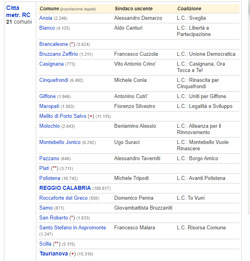Click the Sindaco uscente column header
The height and width of the screenshot is (261, 250).
[x=133, y=8]
